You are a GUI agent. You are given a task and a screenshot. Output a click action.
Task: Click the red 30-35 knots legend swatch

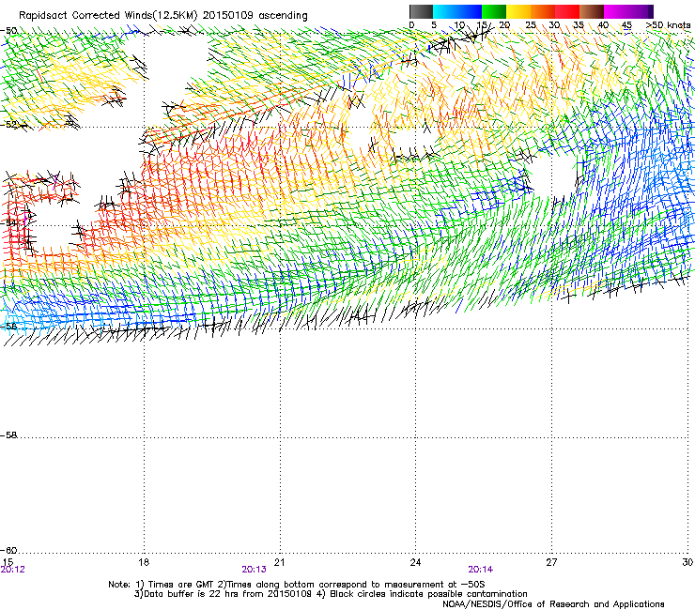tap(567, 11)
